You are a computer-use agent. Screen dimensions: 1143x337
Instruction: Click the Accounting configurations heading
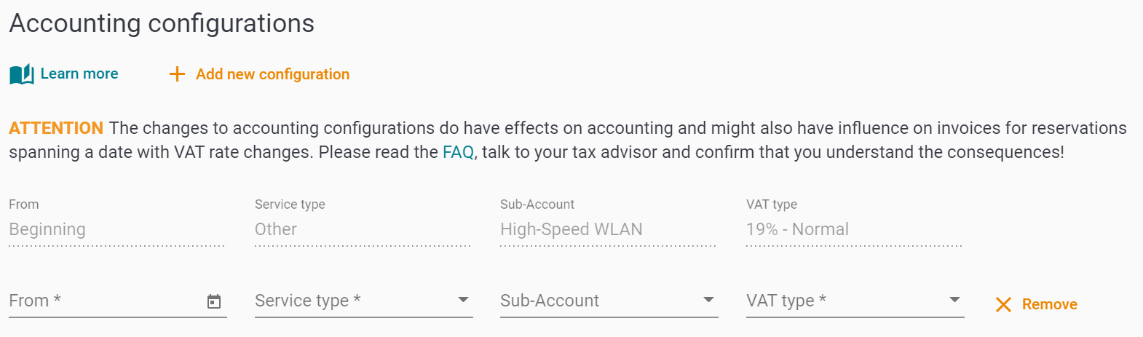click(x=162, y=23)
